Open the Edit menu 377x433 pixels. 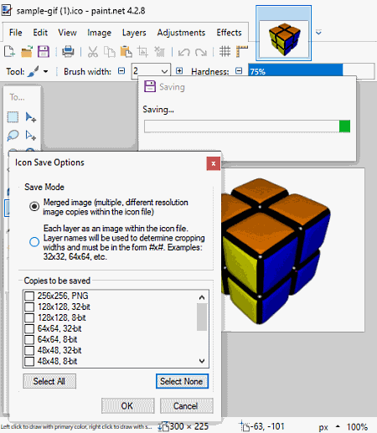(40, 33)
